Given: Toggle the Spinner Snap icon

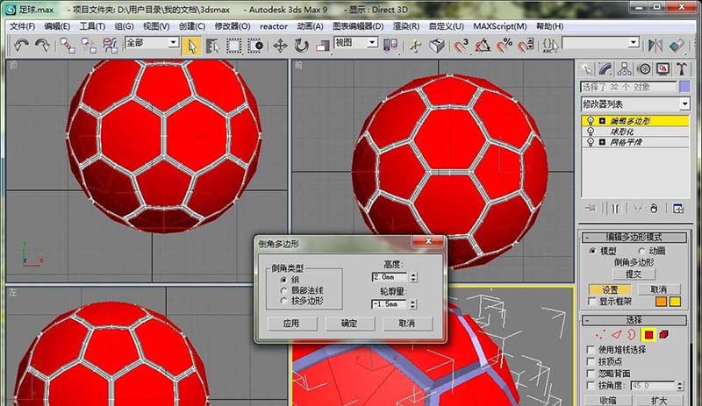Looking at the screenshot, I should point(526,46).
